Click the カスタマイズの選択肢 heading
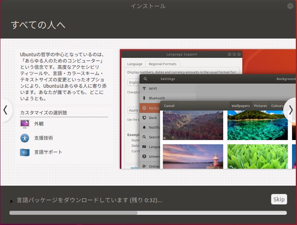Screen dimensions: 297x225 click(x=44, y=112)
